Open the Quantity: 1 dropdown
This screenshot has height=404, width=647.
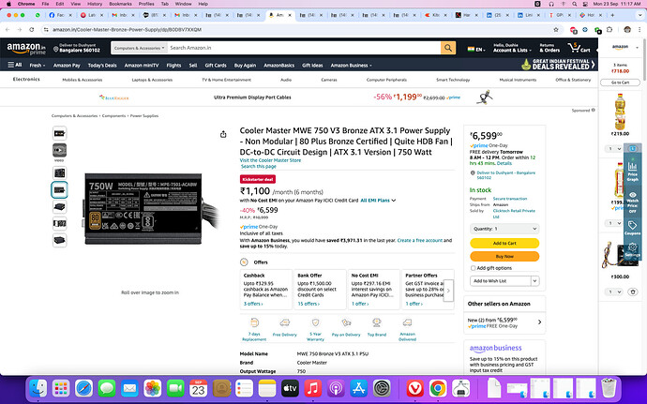(504, 229)
